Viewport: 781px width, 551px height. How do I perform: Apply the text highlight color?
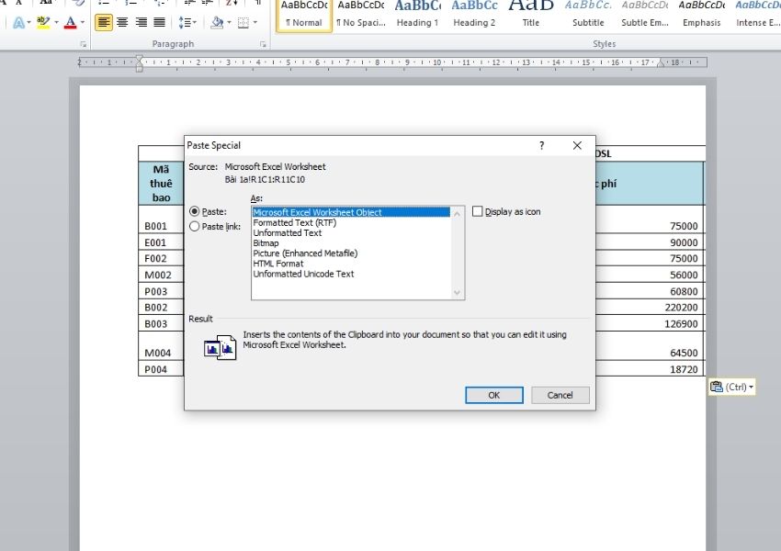coord(43,22)
